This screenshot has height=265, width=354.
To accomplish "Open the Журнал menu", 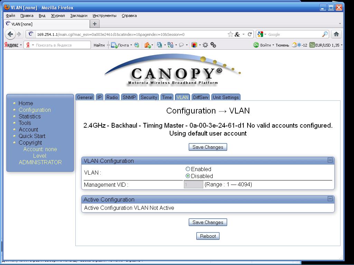I will click(58, 16).
